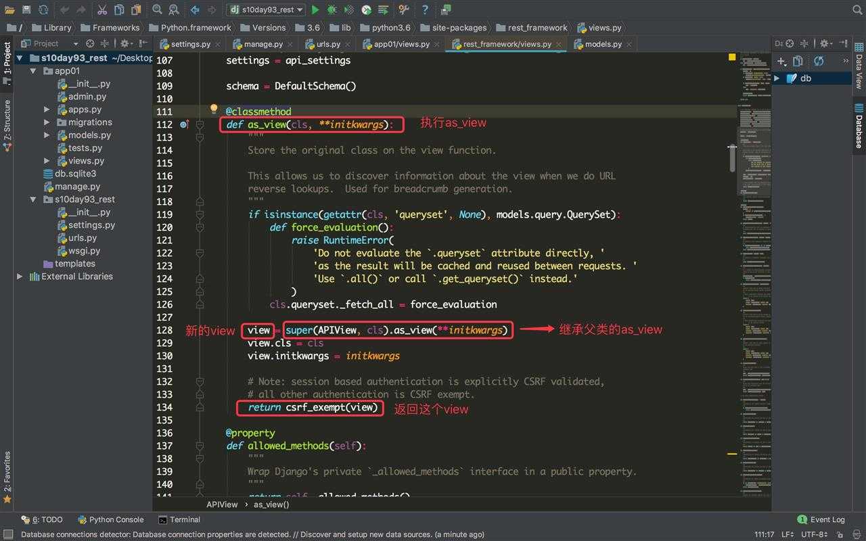Click the Paste clipboard icon
The image size is (866, 541).
pos(136,9)
